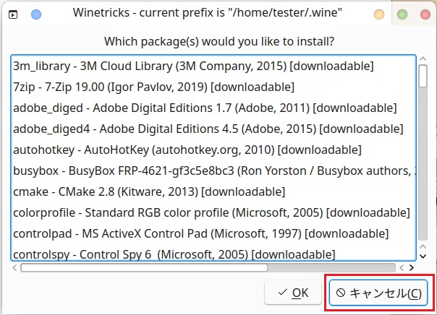Viewport: 437px width, 315px height.
Task: Pick the colorprofile Standard RGB color profile
Action: (210, 213)
